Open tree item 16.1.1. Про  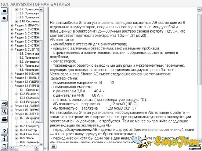[x=32, y=122]
